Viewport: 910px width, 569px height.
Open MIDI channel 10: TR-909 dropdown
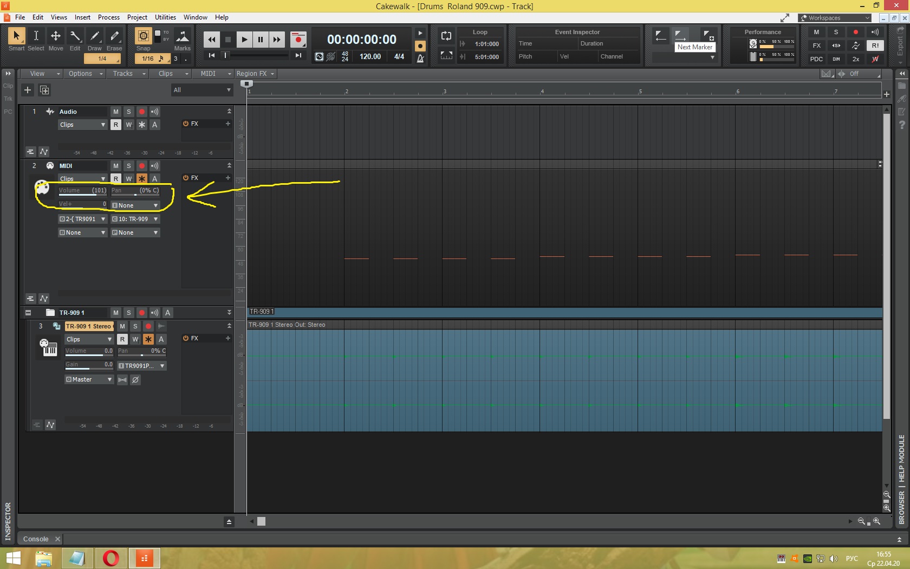coord(135,219)
